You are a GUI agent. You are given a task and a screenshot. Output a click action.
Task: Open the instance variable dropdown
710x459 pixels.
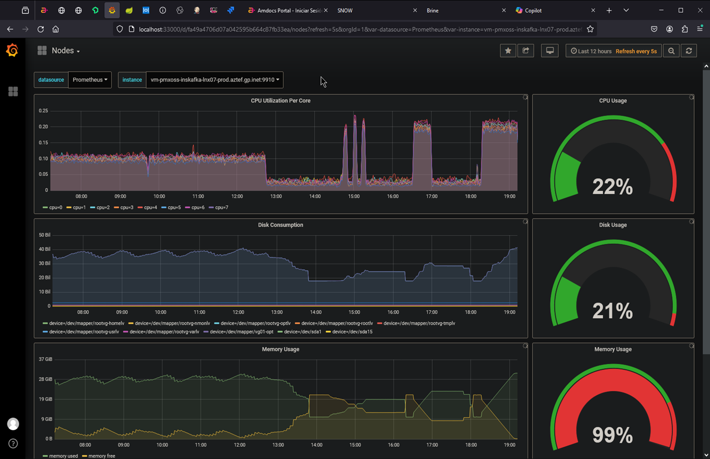tap(214, 80)
